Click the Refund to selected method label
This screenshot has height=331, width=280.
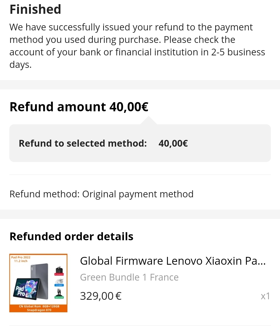pyautogui.click(x=83, y=143)
